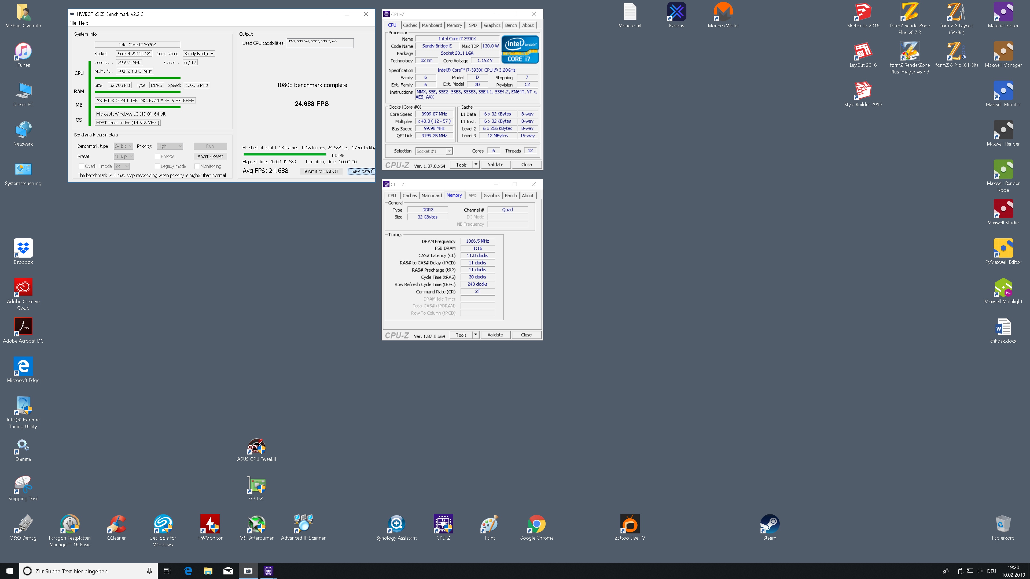The width and height of the screenshot is (1030, 579).
Task: Open Bench tab in lower CPU-Z window
Action: point(511,195)
